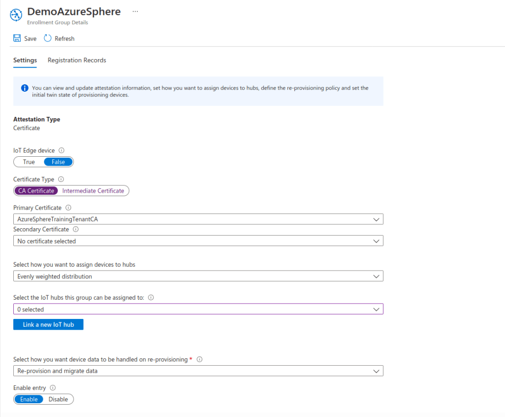Open the ellipsis menu beside DemoAzureSphere

[x=135, y=11]
